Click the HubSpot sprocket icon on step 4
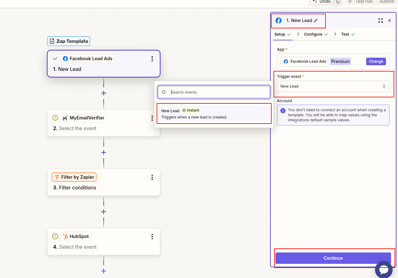The width and height of the screenshot is (398, 278). point(65,236)
